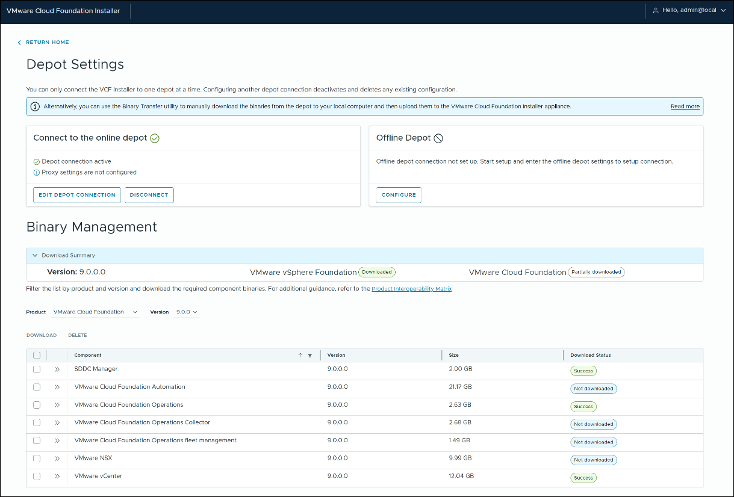Image resolution: width=734 pixels, height=497 pixels.
Task: Open the Read more link
Action: pos(685,106)
